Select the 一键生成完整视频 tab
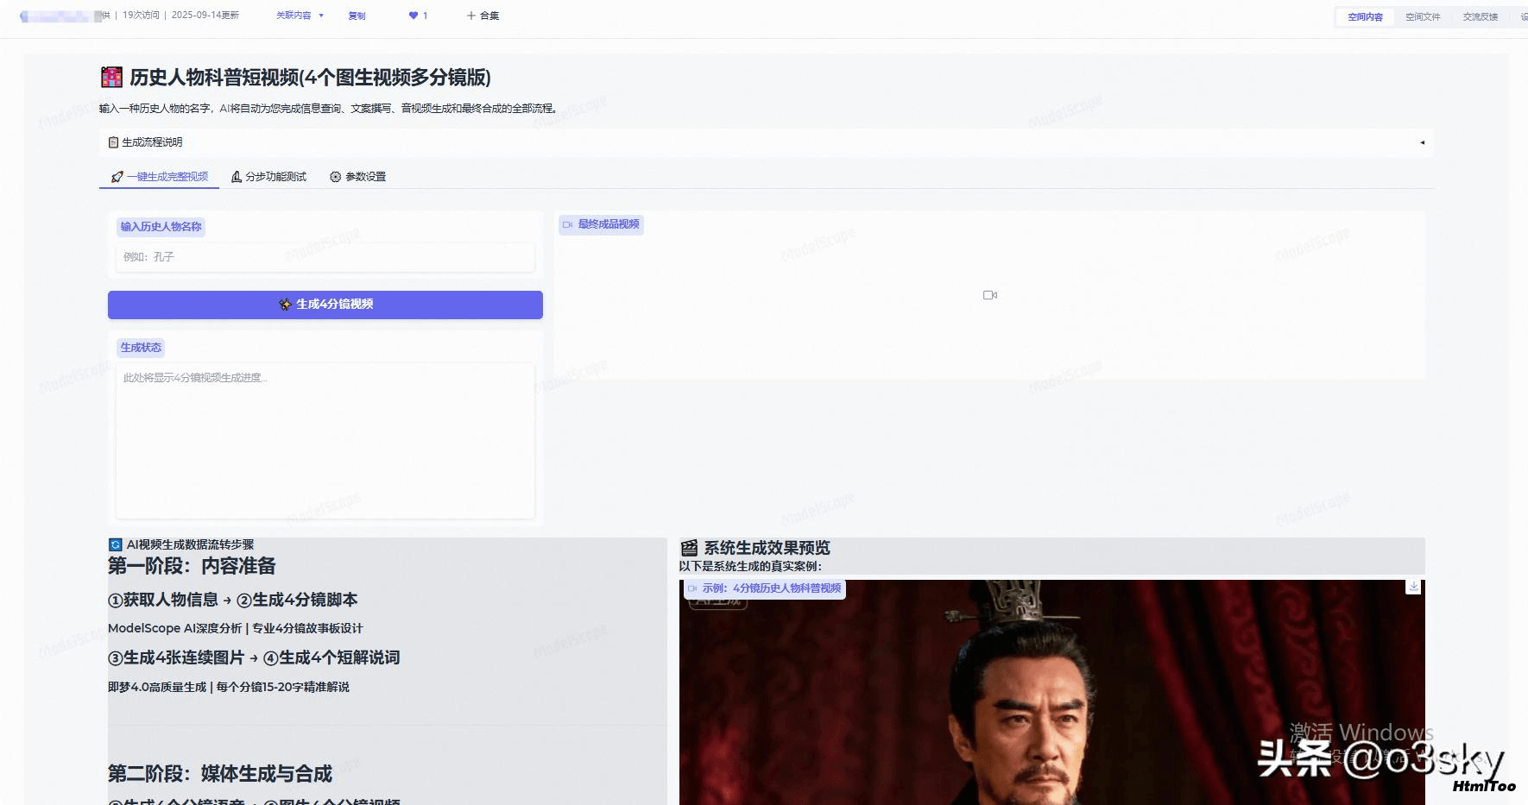This screenshot has width=1528, height=805. 160,176
